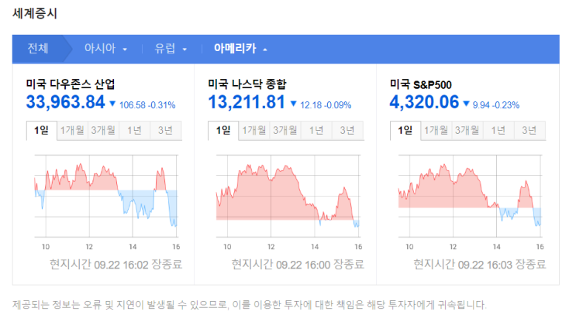
Task: Click S&P500 value 4,320.06
Action: [x=424, y=102]
